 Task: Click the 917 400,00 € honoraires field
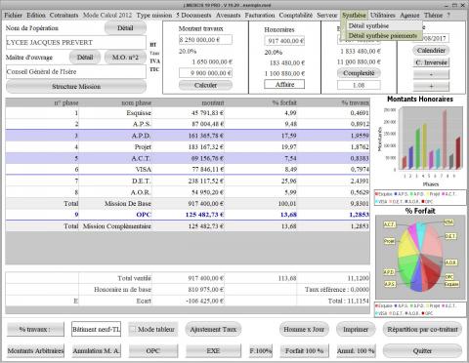pos(284,41)
